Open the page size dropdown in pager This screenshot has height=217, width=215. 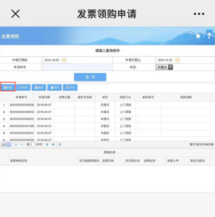6,144
